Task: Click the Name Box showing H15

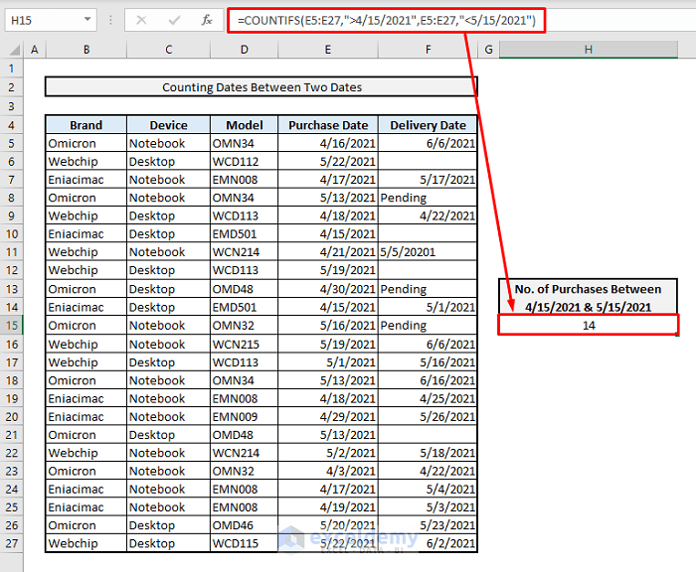Action: click(51, 21)
